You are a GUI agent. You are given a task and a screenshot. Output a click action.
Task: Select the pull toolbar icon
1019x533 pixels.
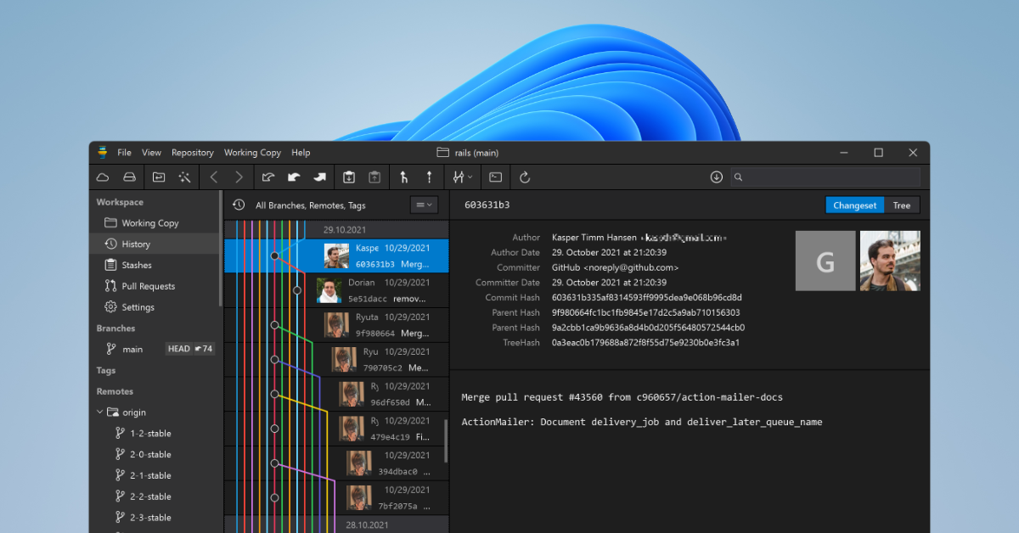pyautogui.click(x=293, y=177)
